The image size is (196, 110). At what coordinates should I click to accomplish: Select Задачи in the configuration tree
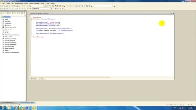coord(6,50)
